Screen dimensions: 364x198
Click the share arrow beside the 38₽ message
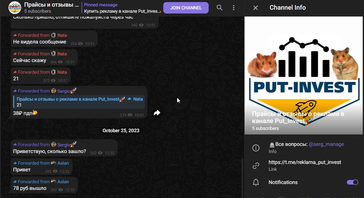click(x=157, y=113)
